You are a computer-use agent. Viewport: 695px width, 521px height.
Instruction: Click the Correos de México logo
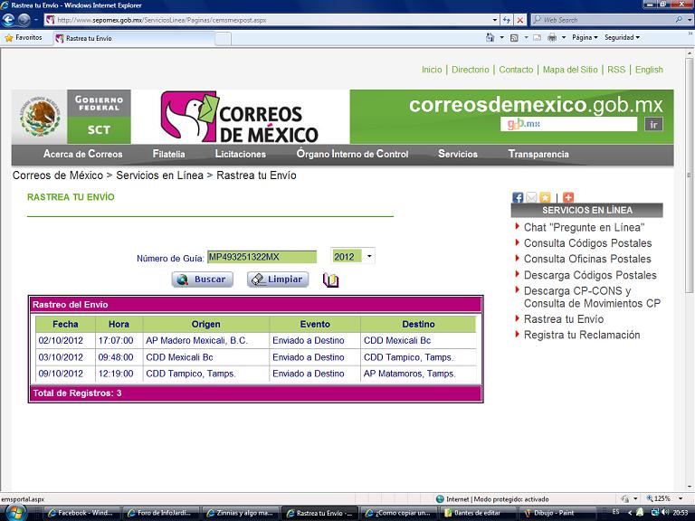point(239,117)
